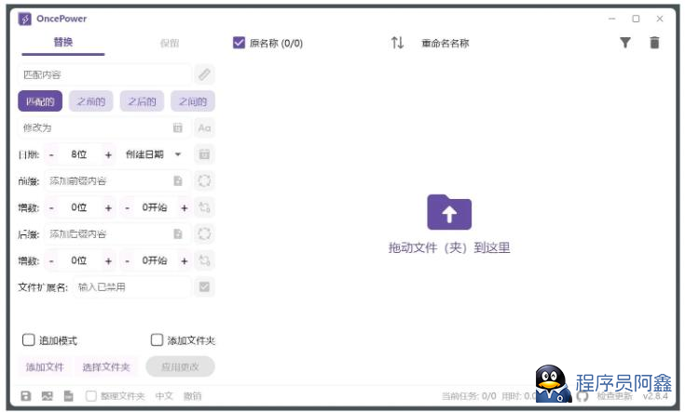Click the swap icon on the prefix 增数 row
This screenshot has height=412, width=685.
point(204,207)
